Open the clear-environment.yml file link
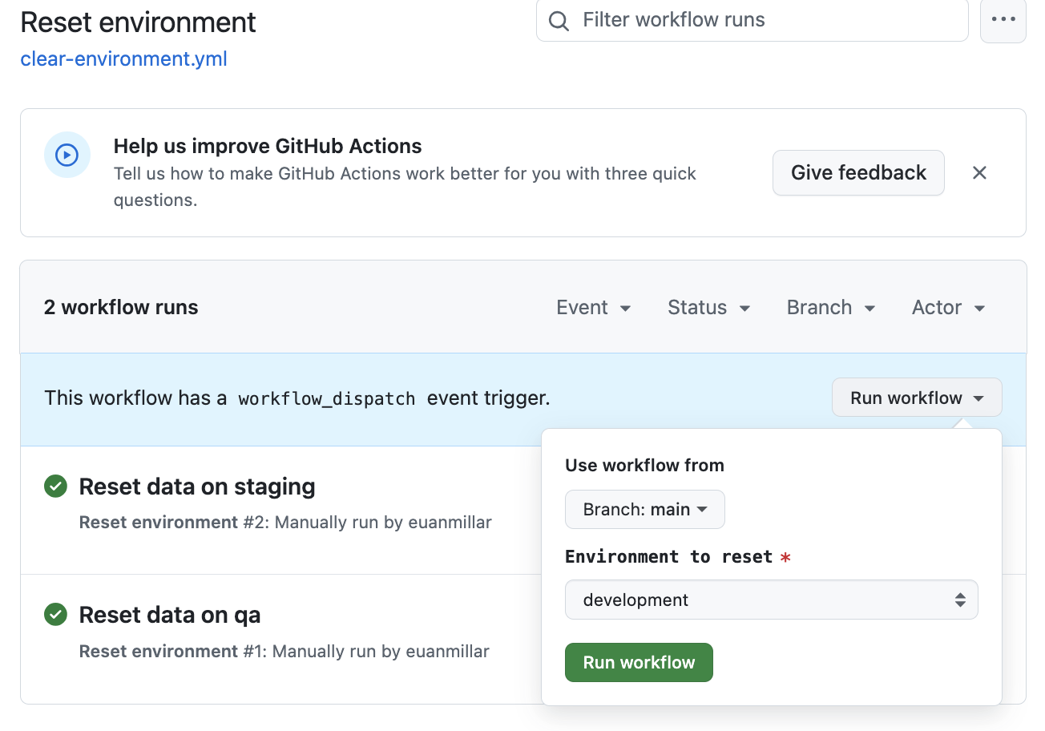Screen dimensions: 1045x731 (123, 59)
